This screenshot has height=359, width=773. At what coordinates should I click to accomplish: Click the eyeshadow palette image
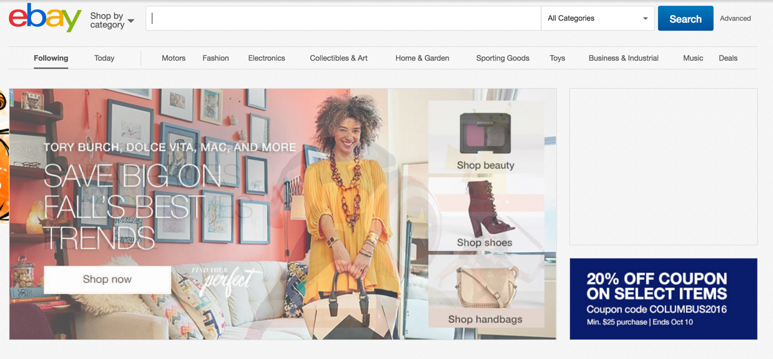click(x=485, y=133)
